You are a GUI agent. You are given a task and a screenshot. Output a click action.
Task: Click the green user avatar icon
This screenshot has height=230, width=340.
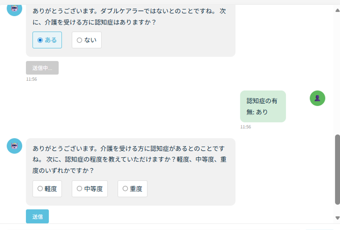[317, 98]
